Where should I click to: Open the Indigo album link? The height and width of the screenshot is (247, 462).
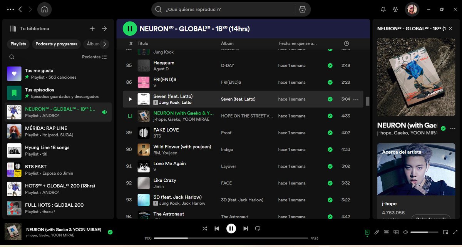click(x=227, y=149)
